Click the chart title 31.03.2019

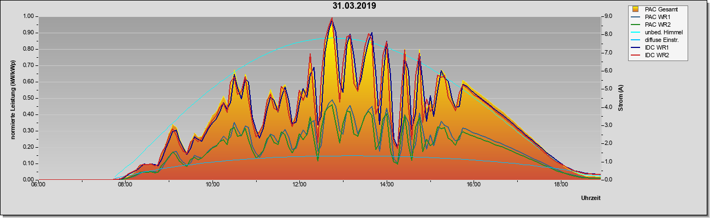pos(354,6)
